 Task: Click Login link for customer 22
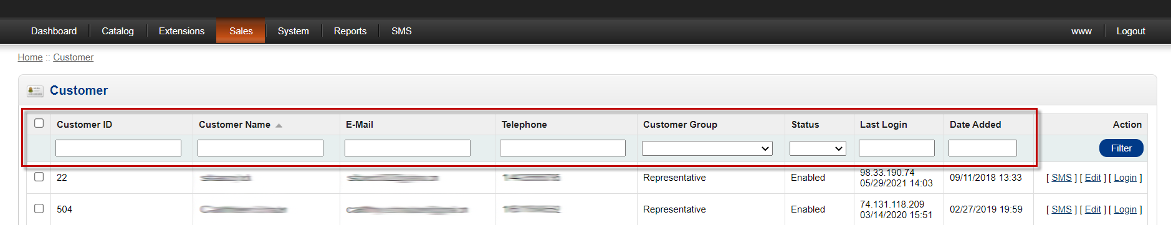[x=1125, y=178]
